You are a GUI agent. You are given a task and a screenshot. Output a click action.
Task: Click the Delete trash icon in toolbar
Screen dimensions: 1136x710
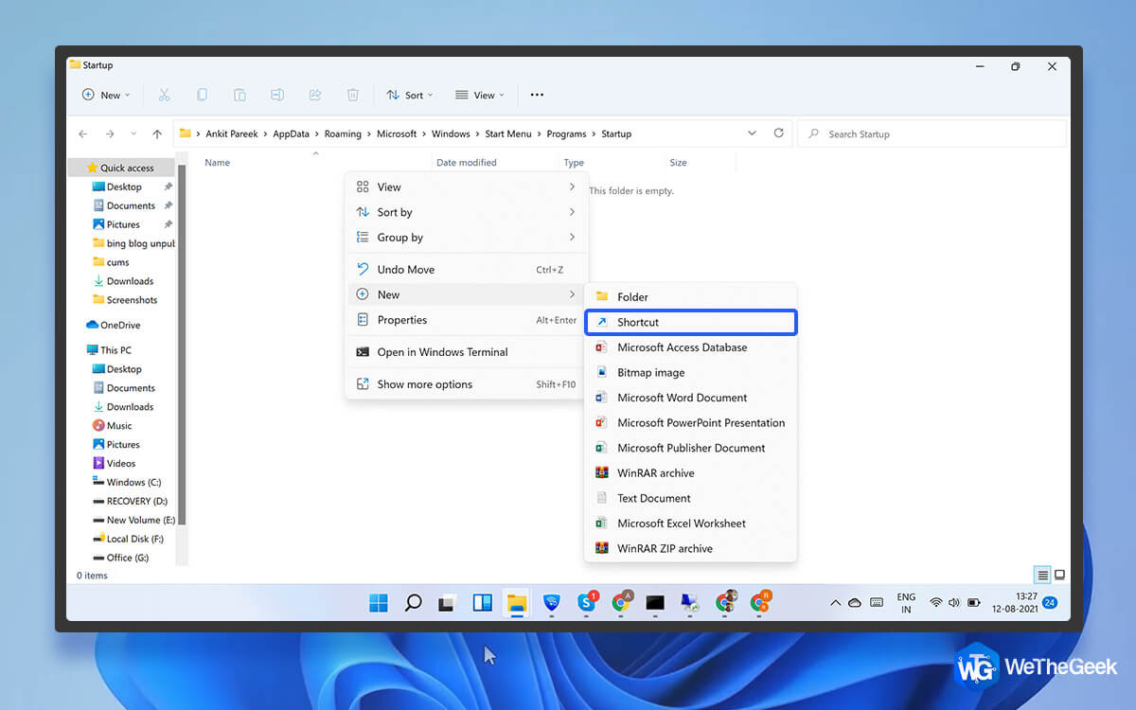pyautogui.click(x=353, y=95)
